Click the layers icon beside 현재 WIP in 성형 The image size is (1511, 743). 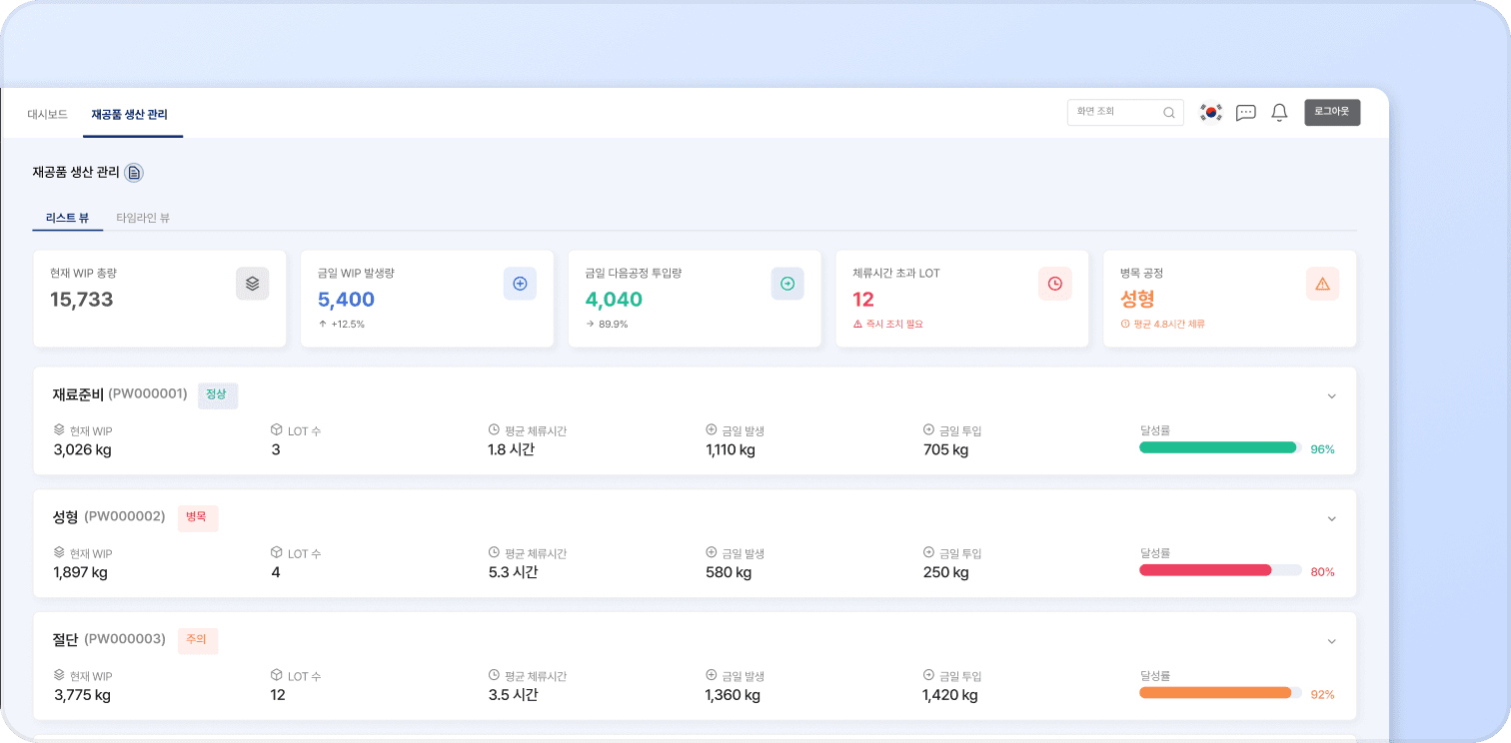[59, 552]
